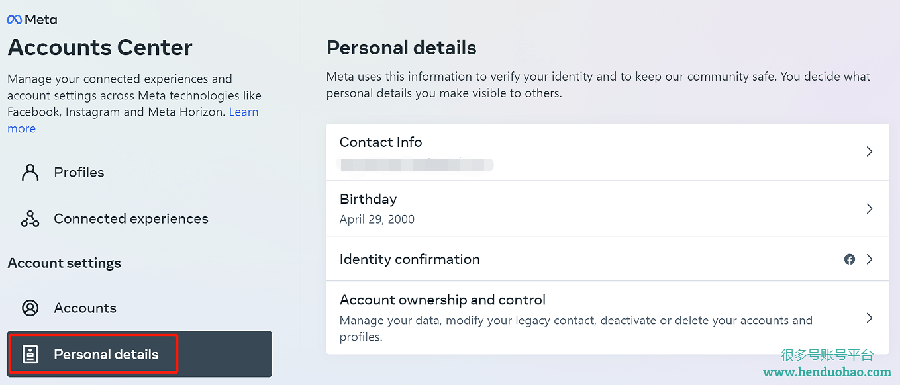Click the Connected experiences nodes icon
900x385 pixels.
[30, 218]
